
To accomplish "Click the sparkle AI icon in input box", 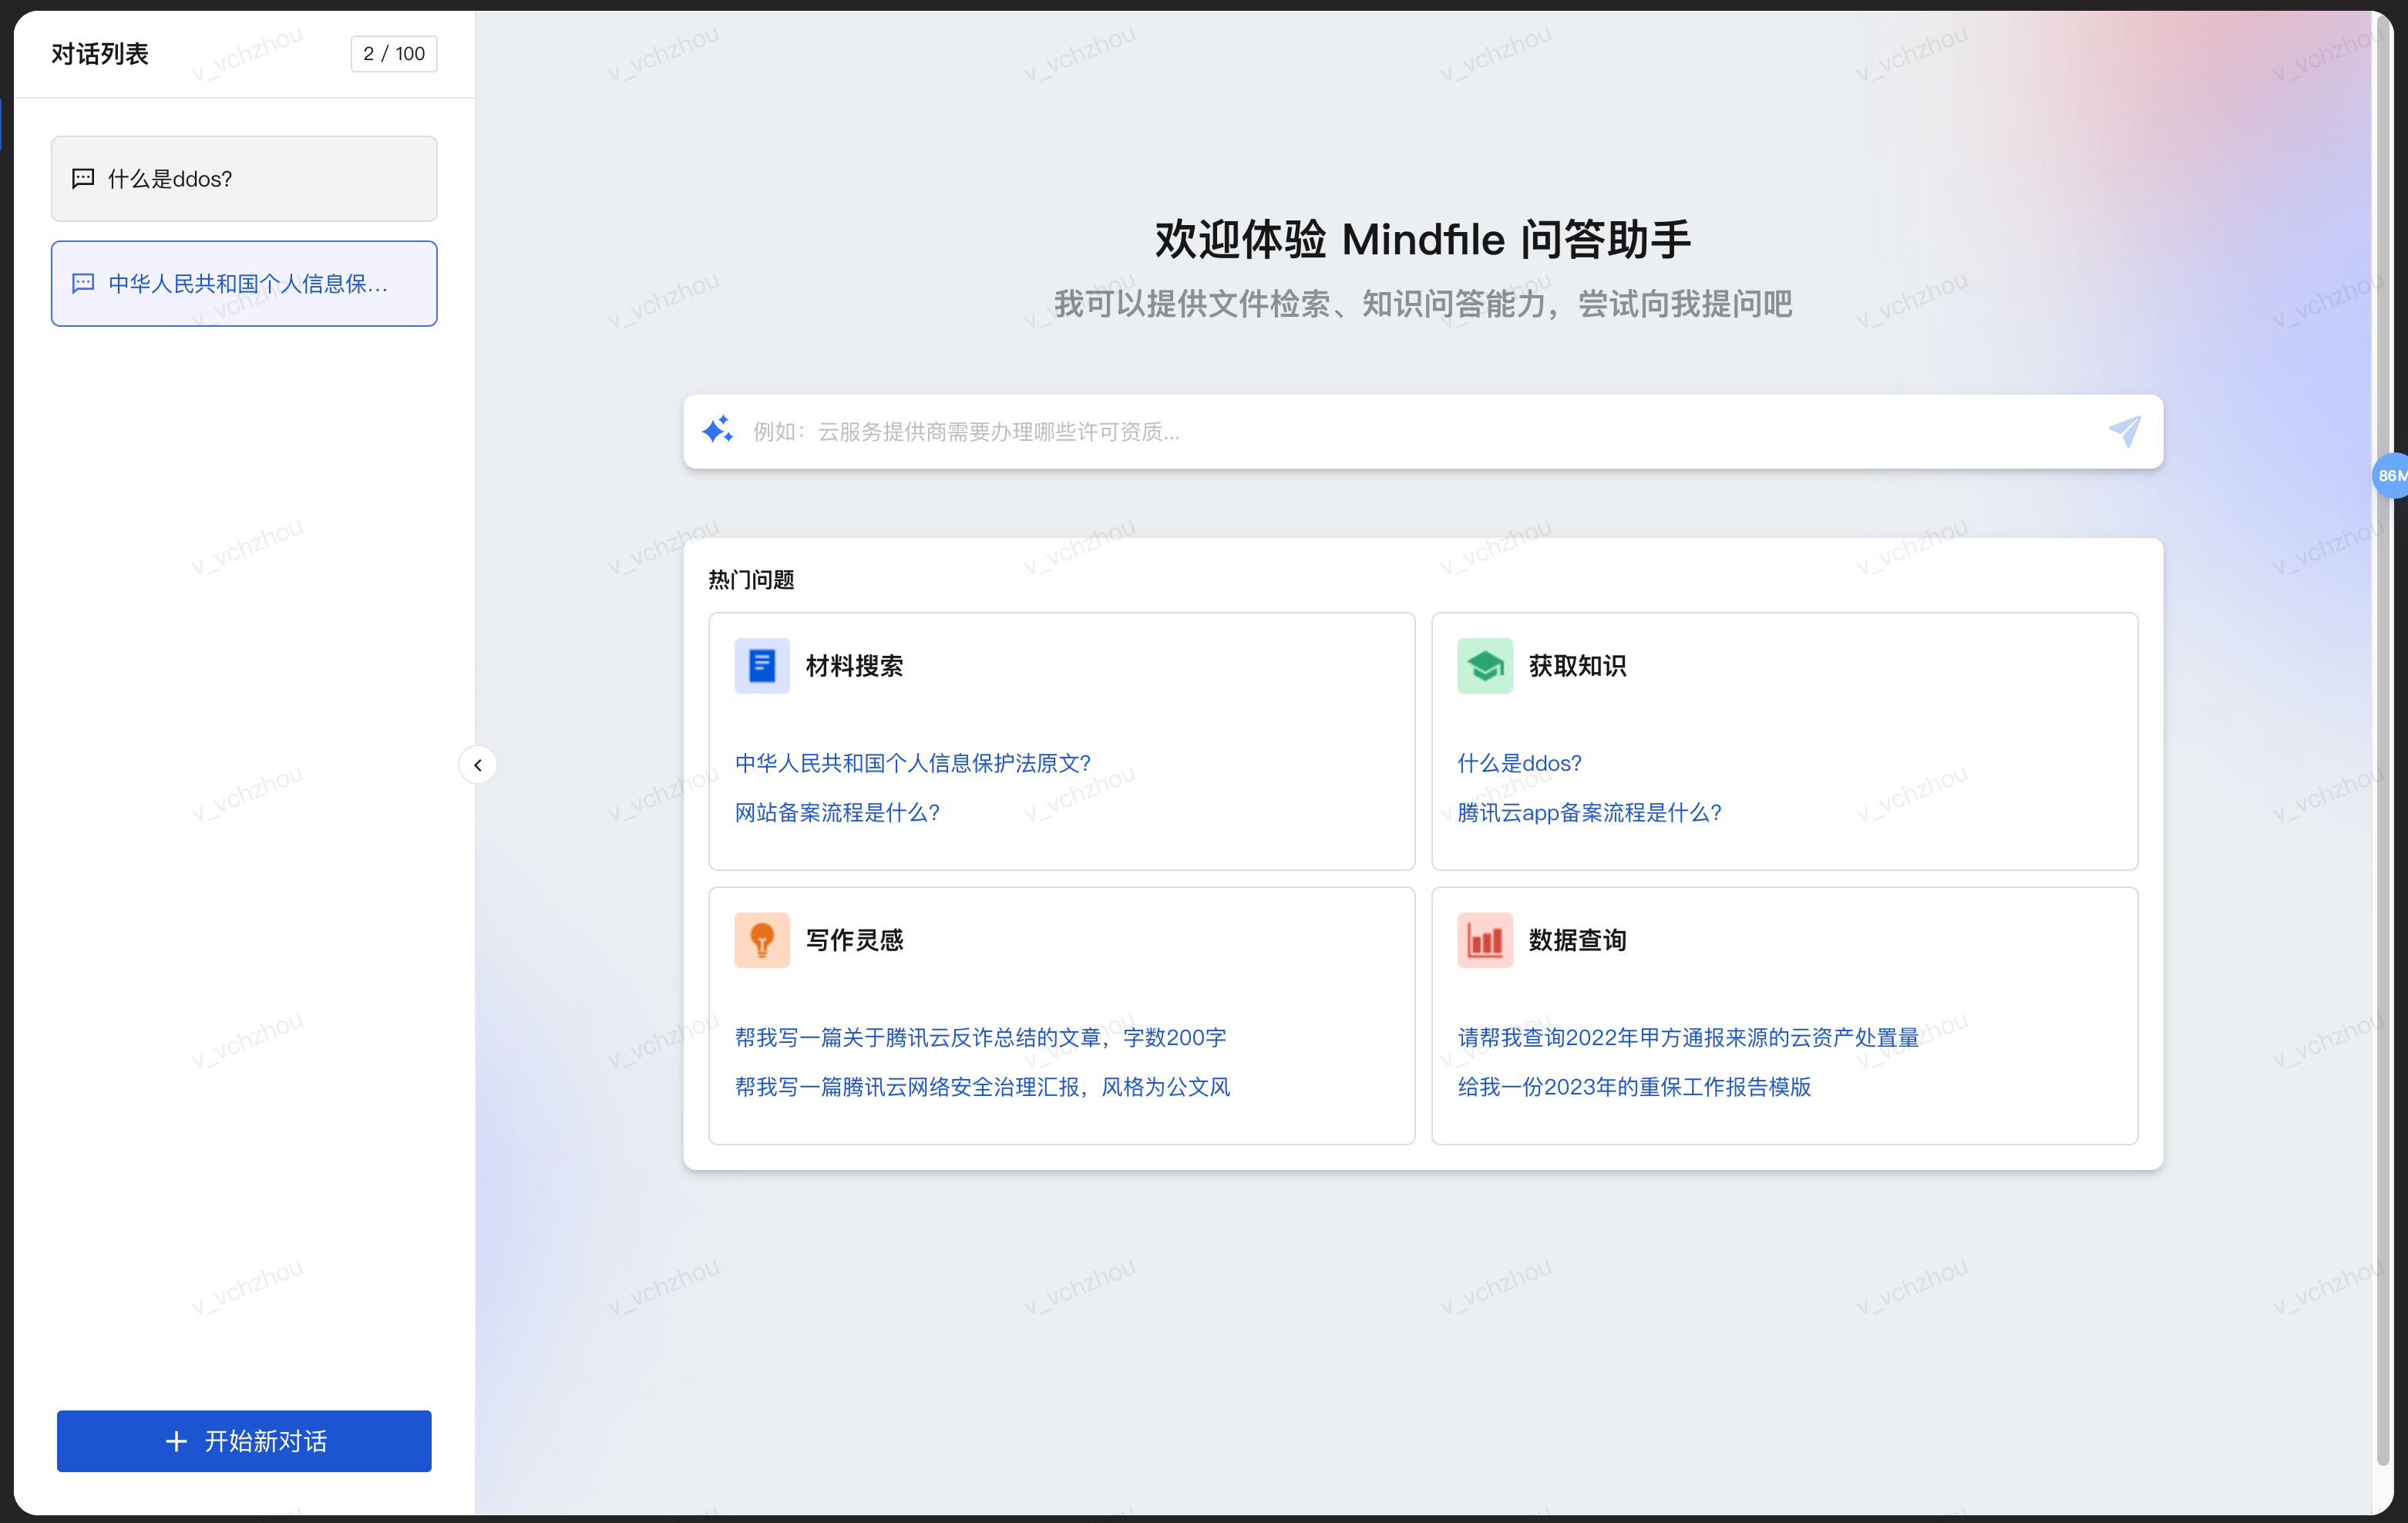I will point(717,430).
